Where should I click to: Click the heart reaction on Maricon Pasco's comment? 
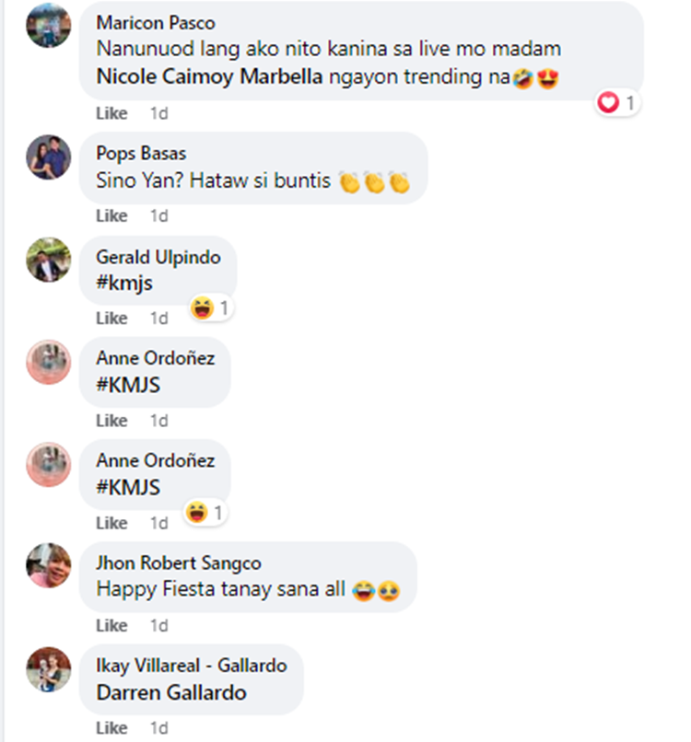tap(617, 103)
